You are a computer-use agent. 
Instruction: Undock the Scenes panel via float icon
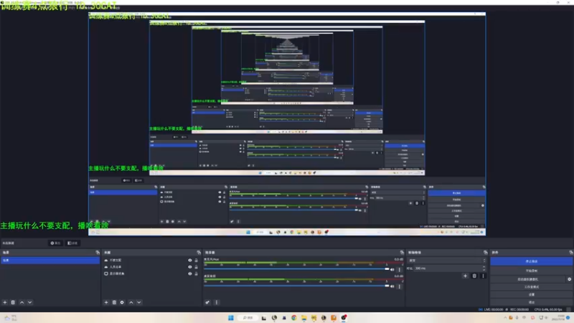[98, 253]
